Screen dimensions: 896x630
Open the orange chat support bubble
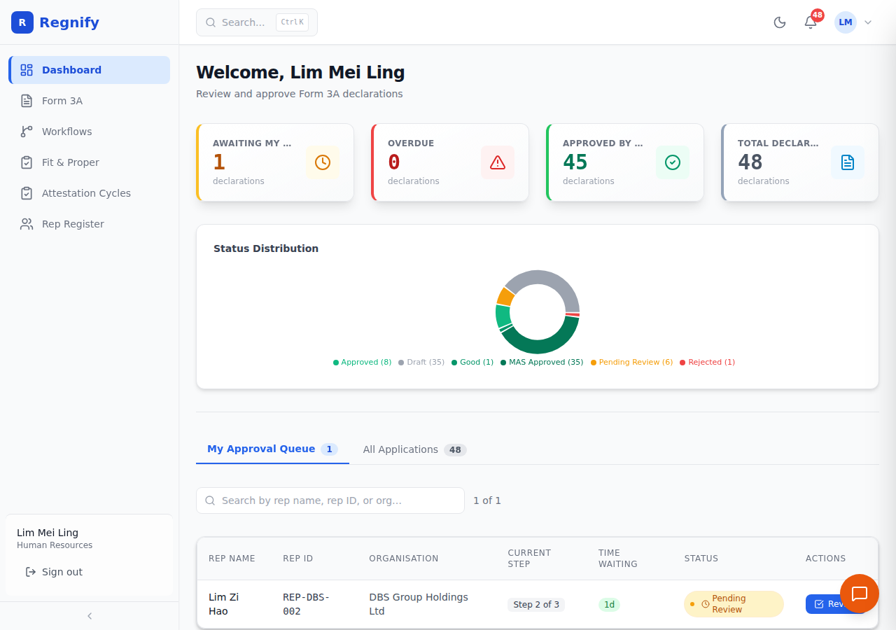click(x=860, y=594)
